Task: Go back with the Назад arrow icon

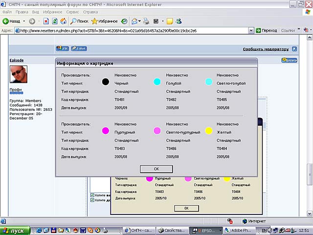Action: 5,21
